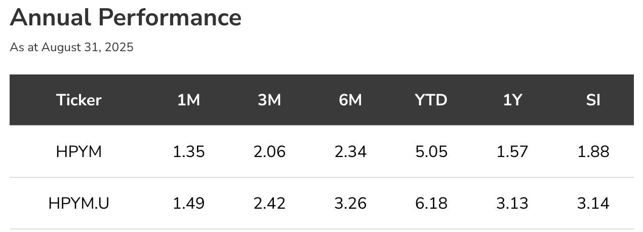The height and width of the screenshot is (232, 643).
Task: Click HPYM's 3M return 2.06
Action: point(269,151)
